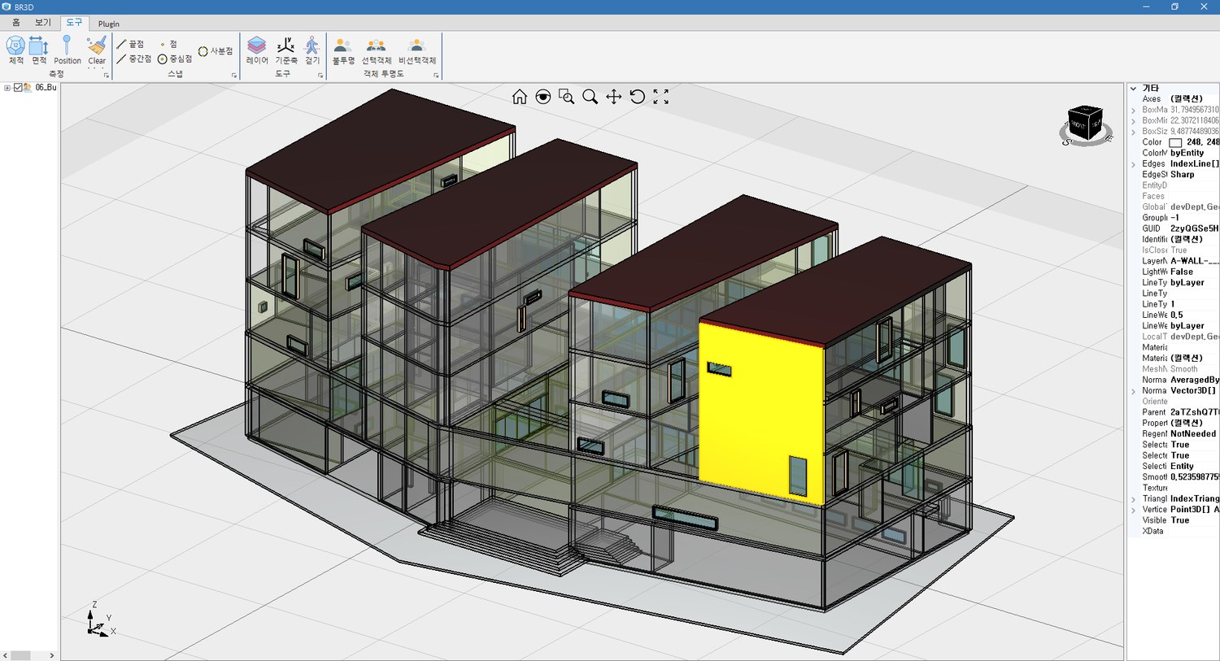Click the 기준축 reference axis tool
This screenshot has width=1220, height=661.
coord(285,50)
